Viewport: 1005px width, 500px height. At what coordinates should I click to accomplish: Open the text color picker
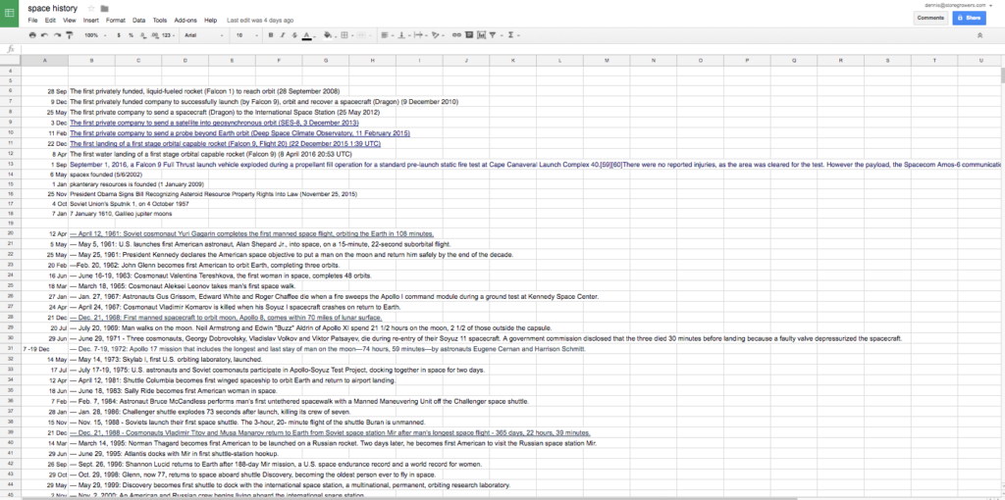[306, 35]
